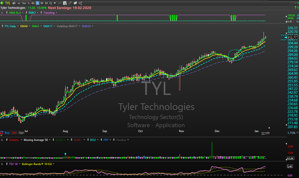Open the chart template save icon
299x178 pixels.
pyautogui.click(x=65, y=3)
